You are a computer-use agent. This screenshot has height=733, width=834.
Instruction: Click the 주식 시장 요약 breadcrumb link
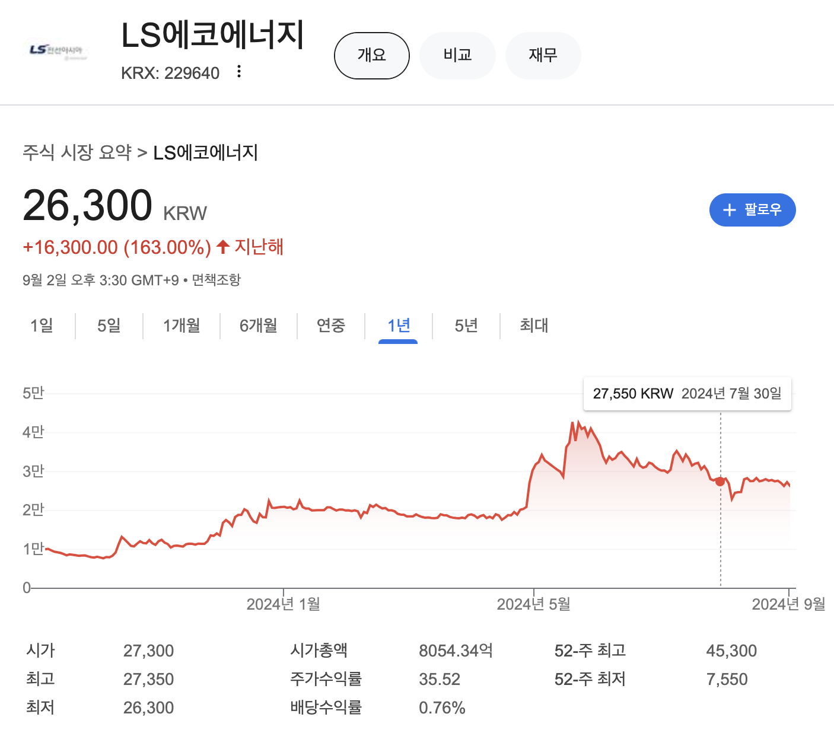point(77,152)
